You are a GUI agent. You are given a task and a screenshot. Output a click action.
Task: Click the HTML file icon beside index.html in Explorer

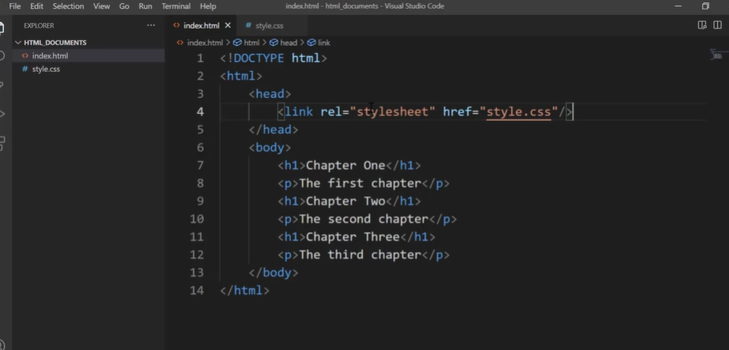pyautogui.click(x=25, y=56)
